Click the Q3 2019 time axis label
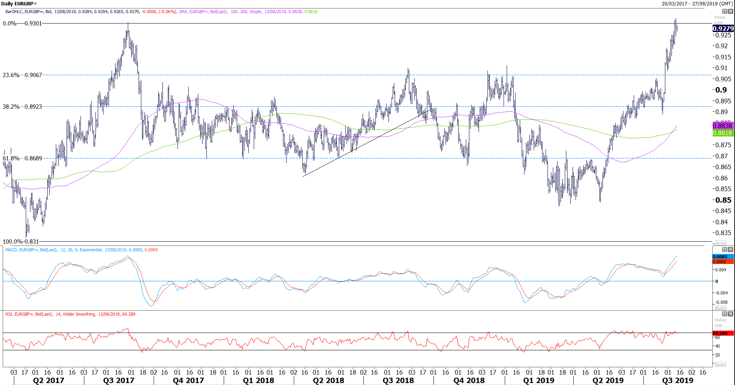Viewport: 735px width, 385px height. click(677, 380)
